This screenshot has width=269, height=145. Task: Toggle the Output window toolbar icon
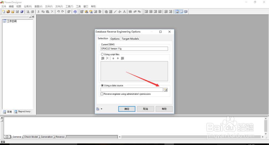pyautogui.click(x=181, y=12)
